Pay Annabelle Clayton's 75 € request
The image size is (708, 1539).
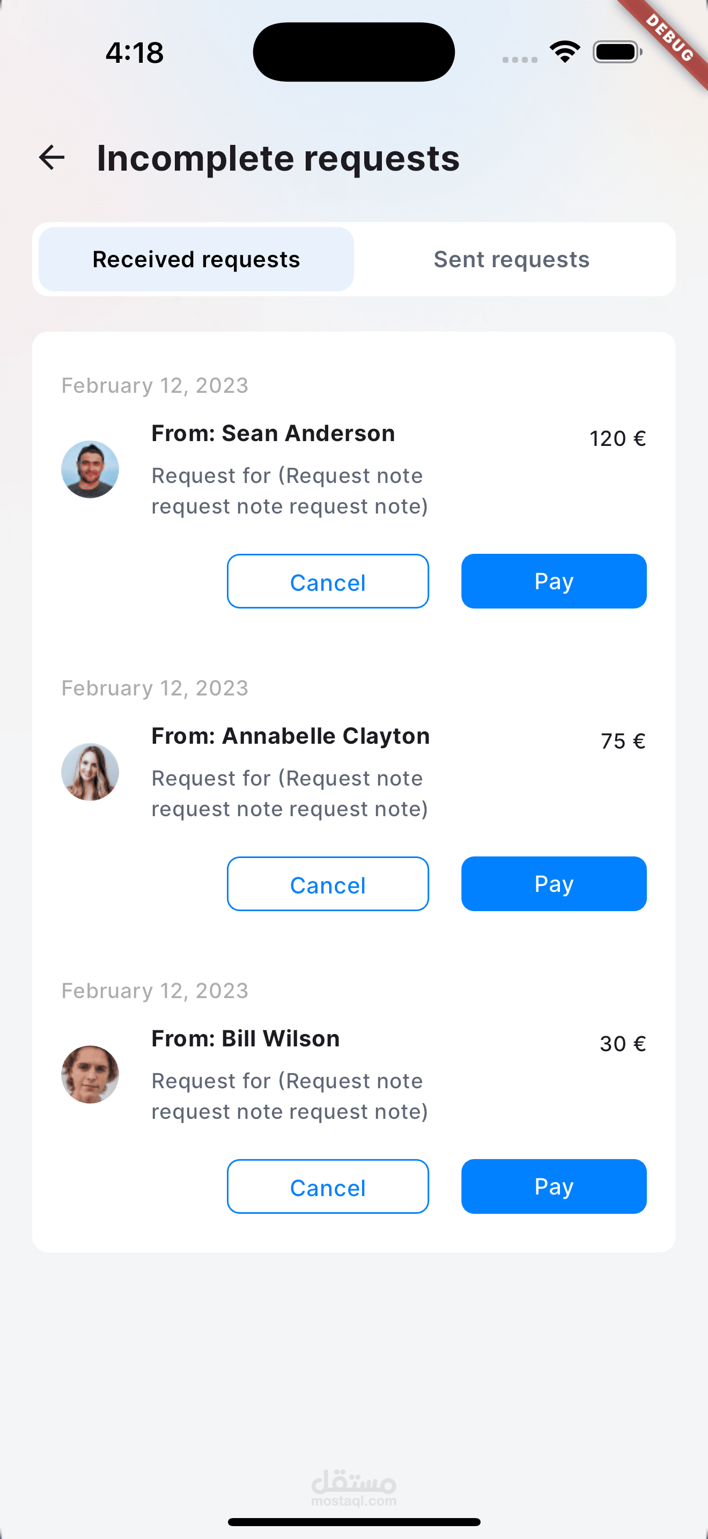point(554,884)
